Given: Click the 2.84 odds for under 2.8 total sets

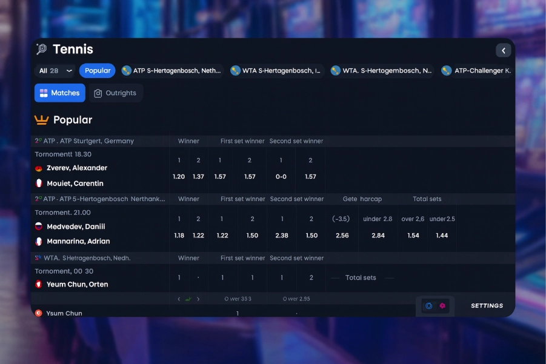Looking at the screenshot, I should coord(378,235).
